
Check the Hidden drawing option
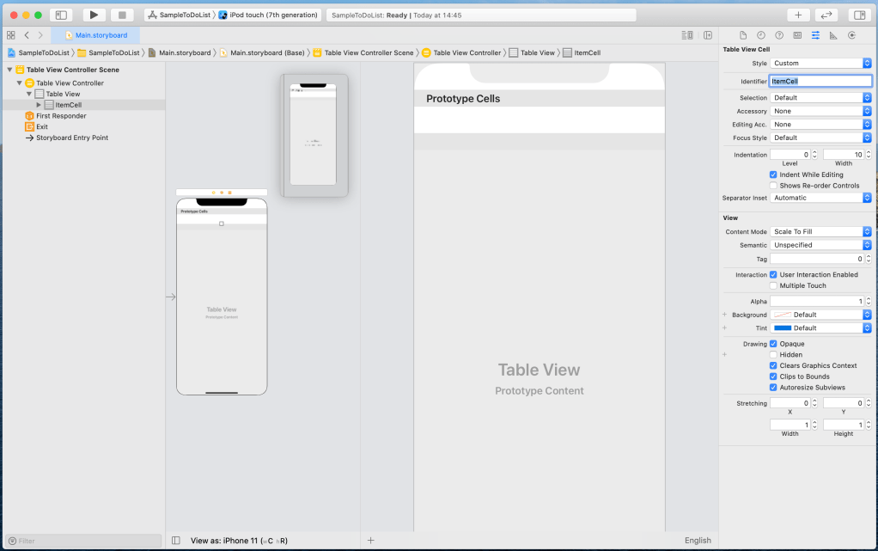[x=773, y=354]
